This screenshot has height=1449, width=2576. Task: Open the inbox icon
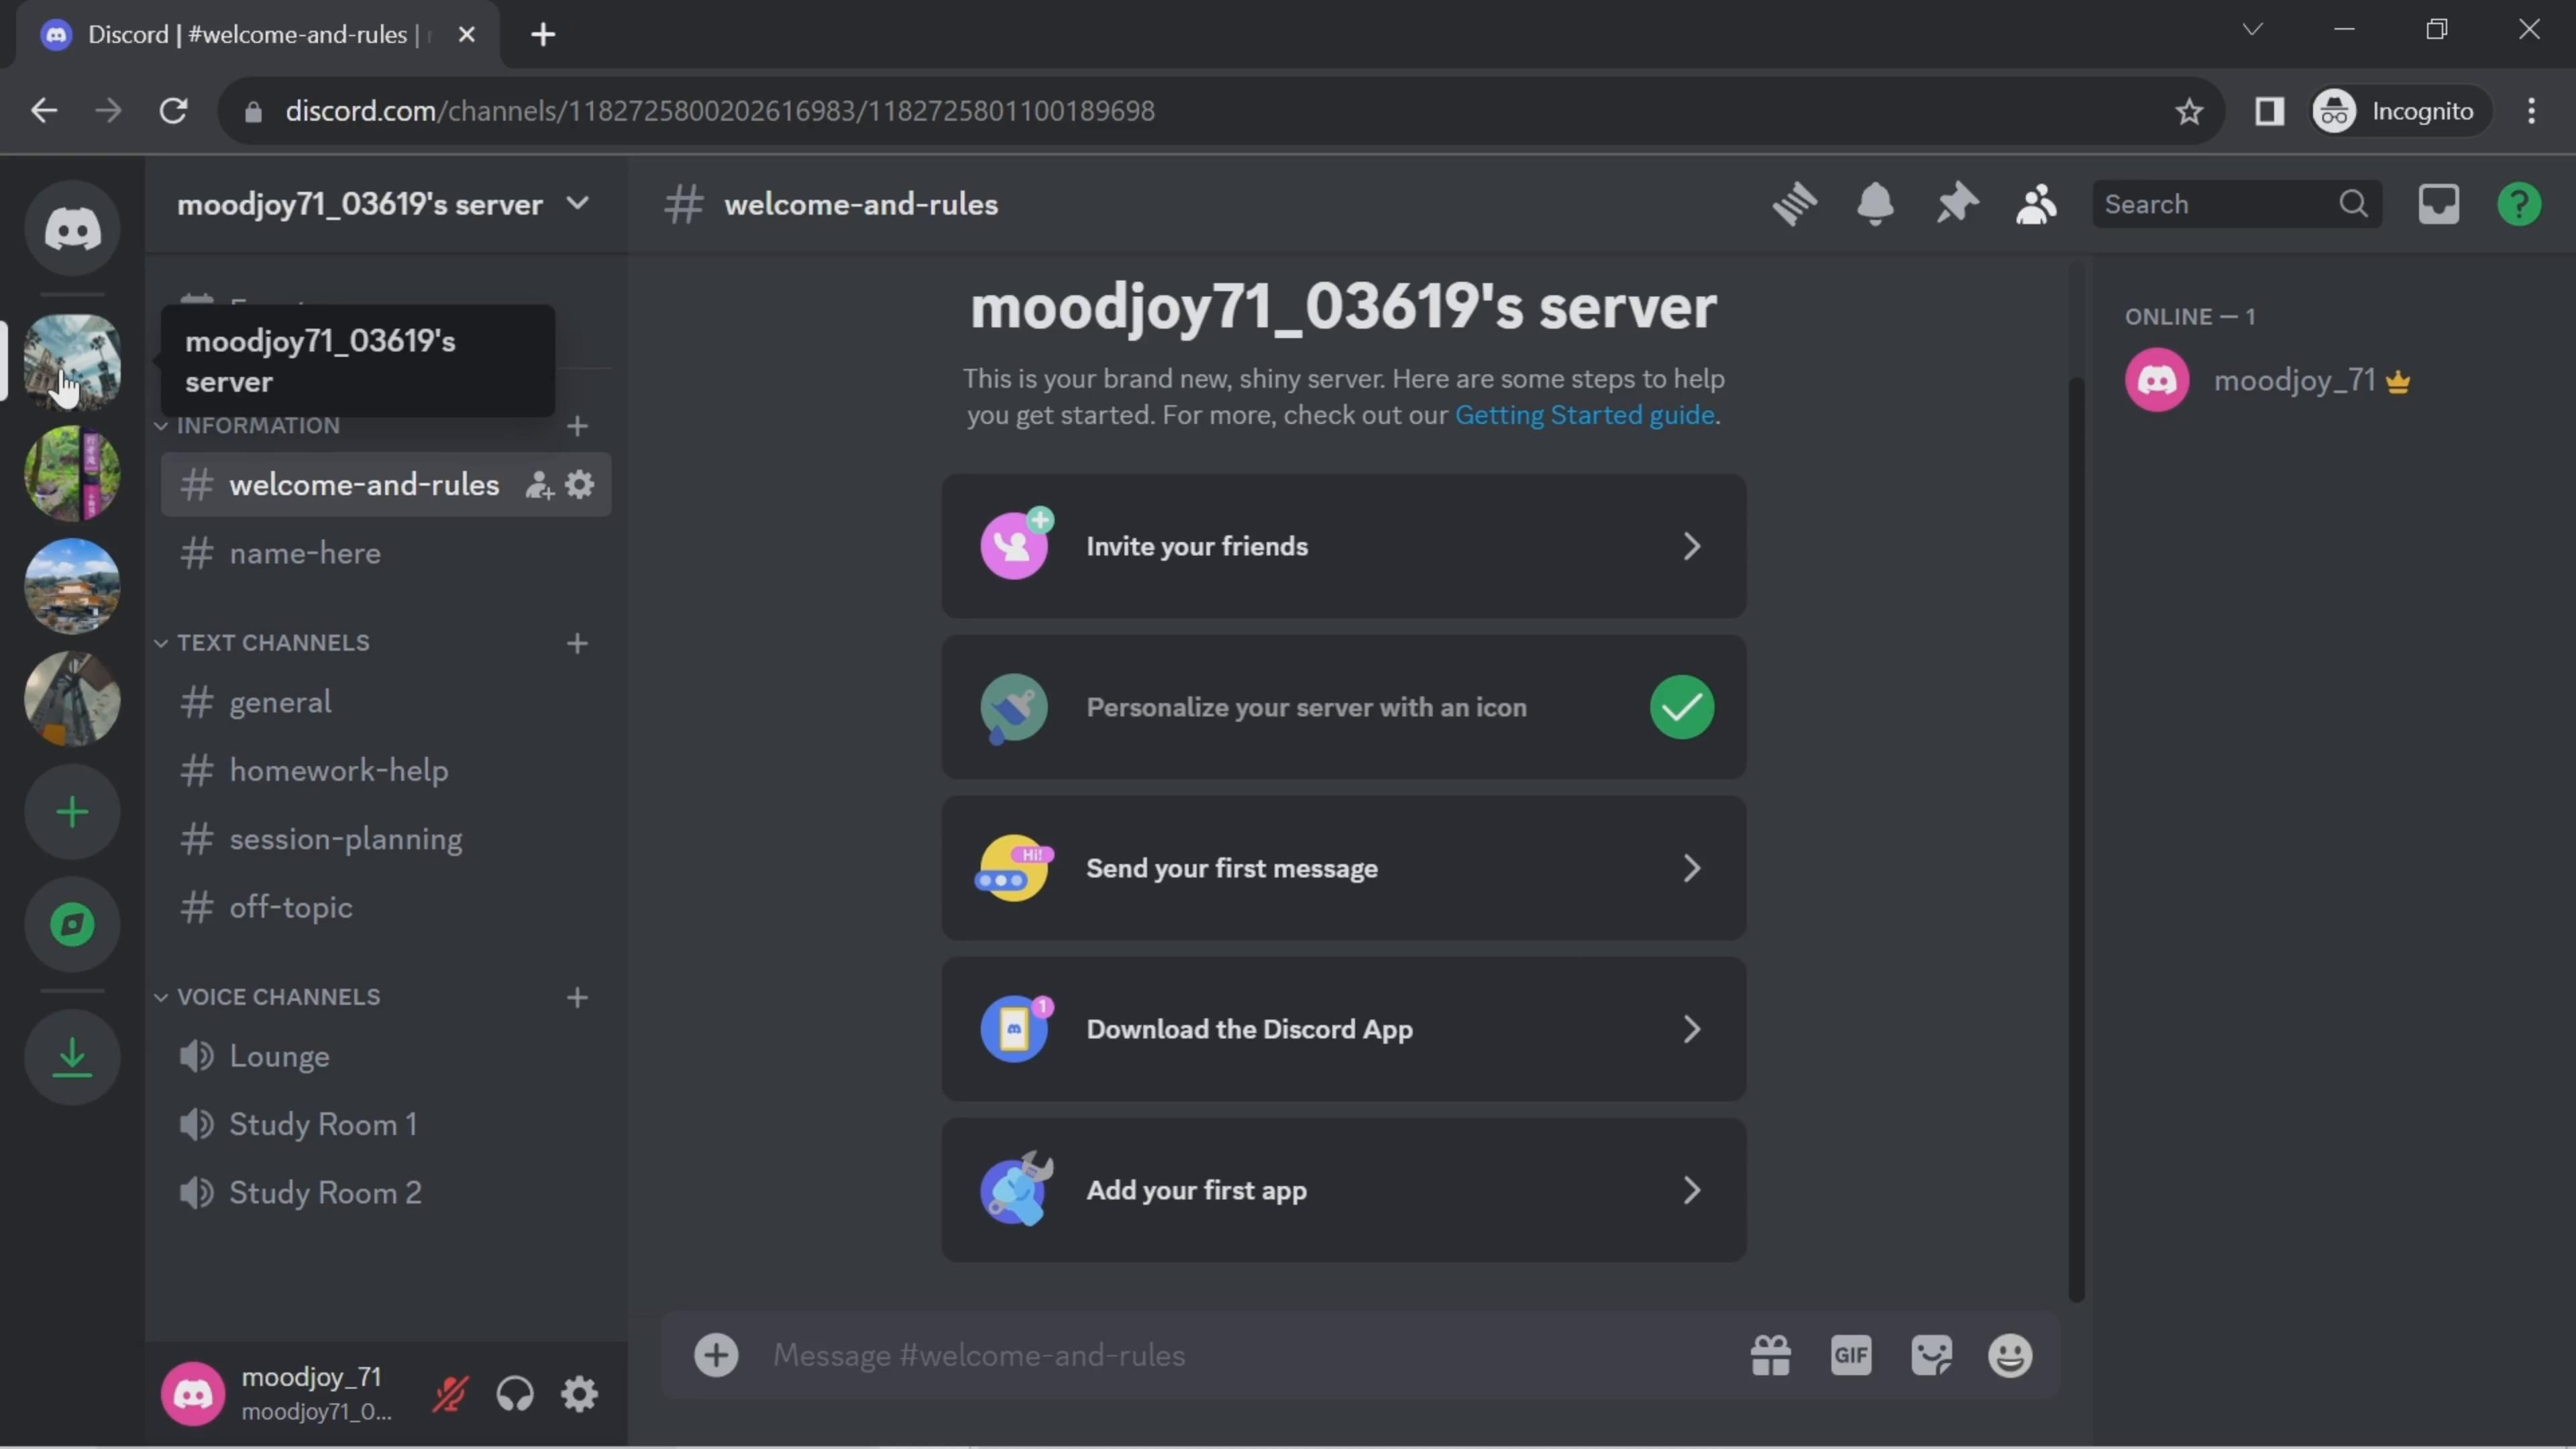pyautogui.click(x=2438, y=204)
